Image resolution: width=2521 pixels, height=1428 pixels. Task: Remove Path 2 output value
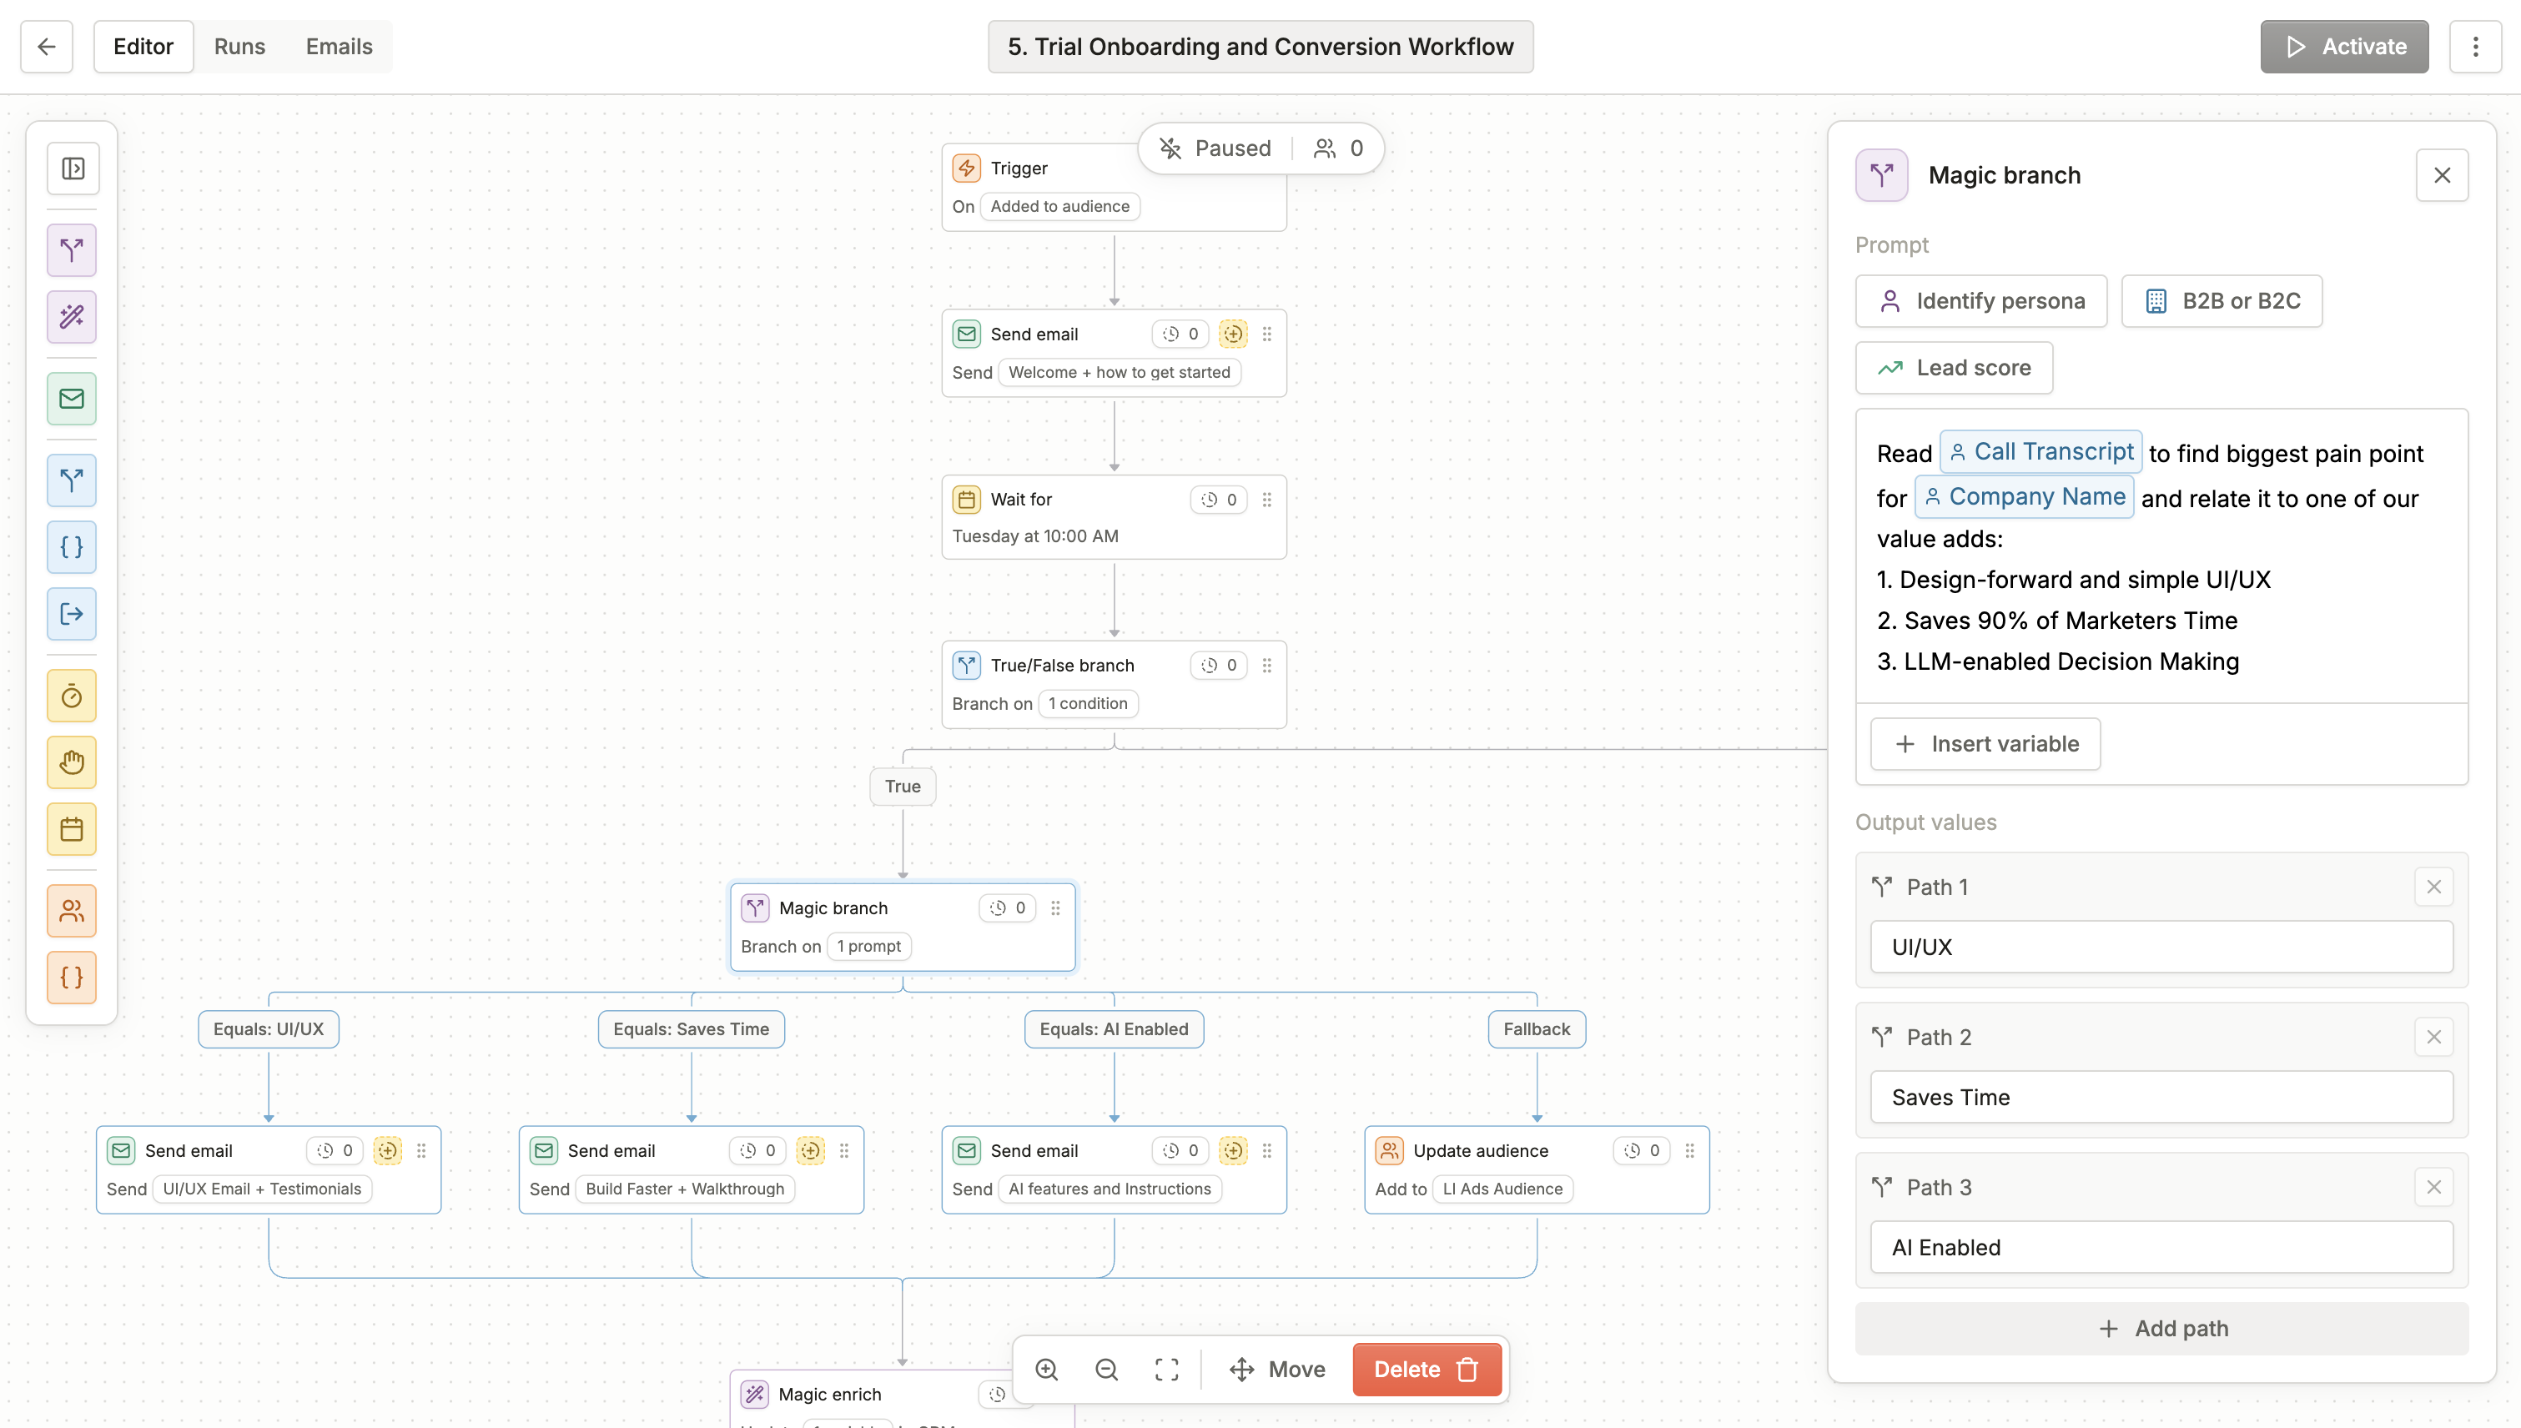tap(2433, 1037)
